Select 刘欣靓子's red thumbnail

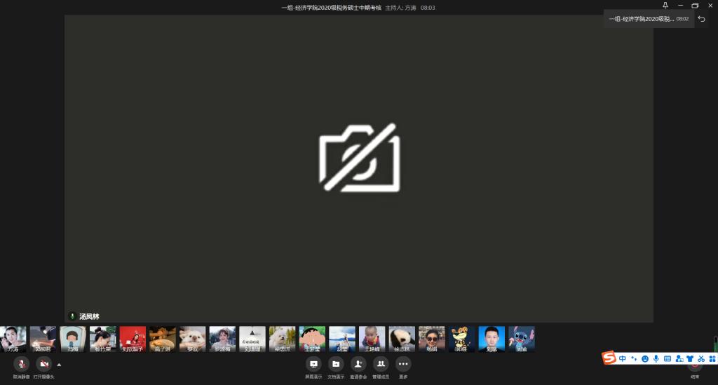pyautogui.click(x=133, y=338)
